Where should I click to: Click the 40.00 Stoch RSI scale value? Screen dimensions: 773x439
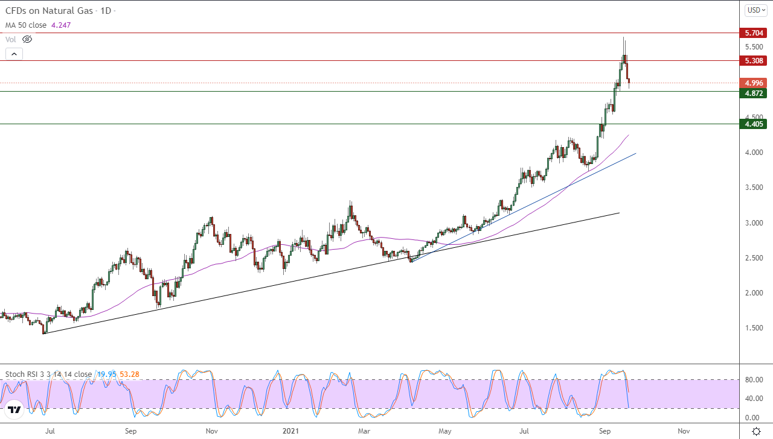click(755, 399)
